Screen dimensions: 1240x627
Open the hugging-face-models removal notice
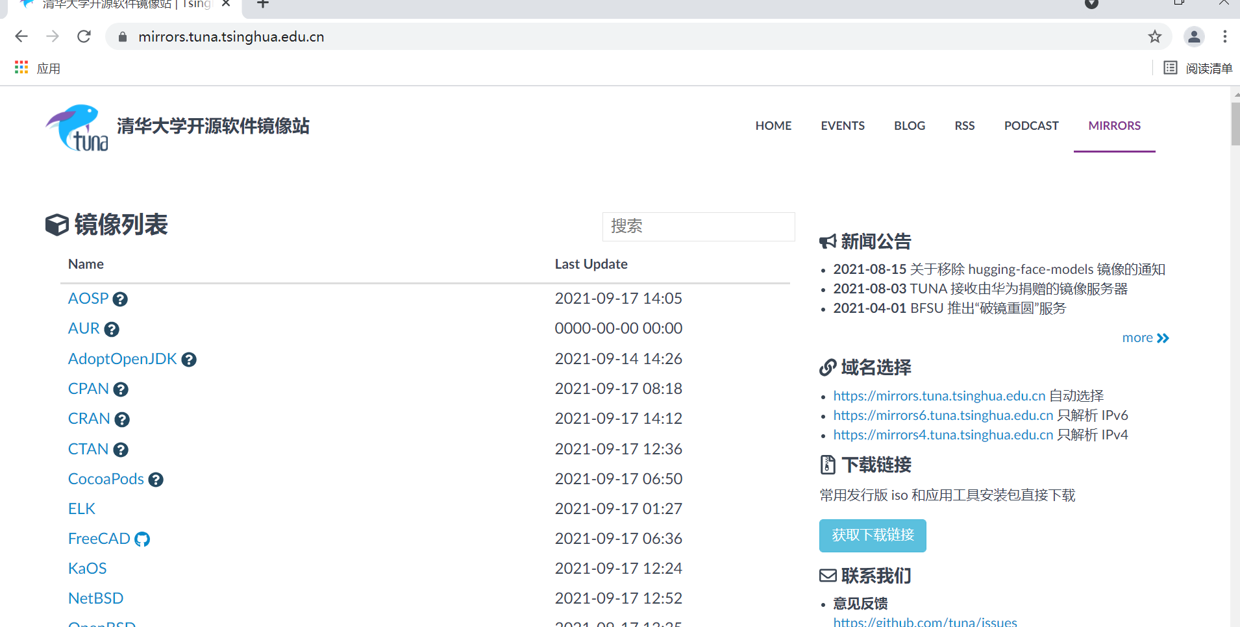tap(999, 269)
